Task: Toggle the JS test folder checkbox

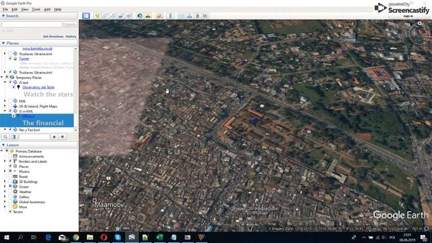Action: [10, 82]
